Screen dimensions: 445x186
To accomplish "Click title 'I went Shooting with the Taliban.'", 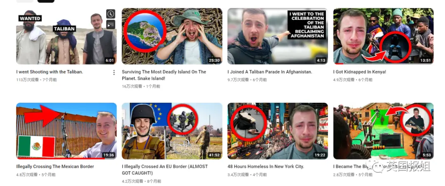I will click(x=50, y=72).
